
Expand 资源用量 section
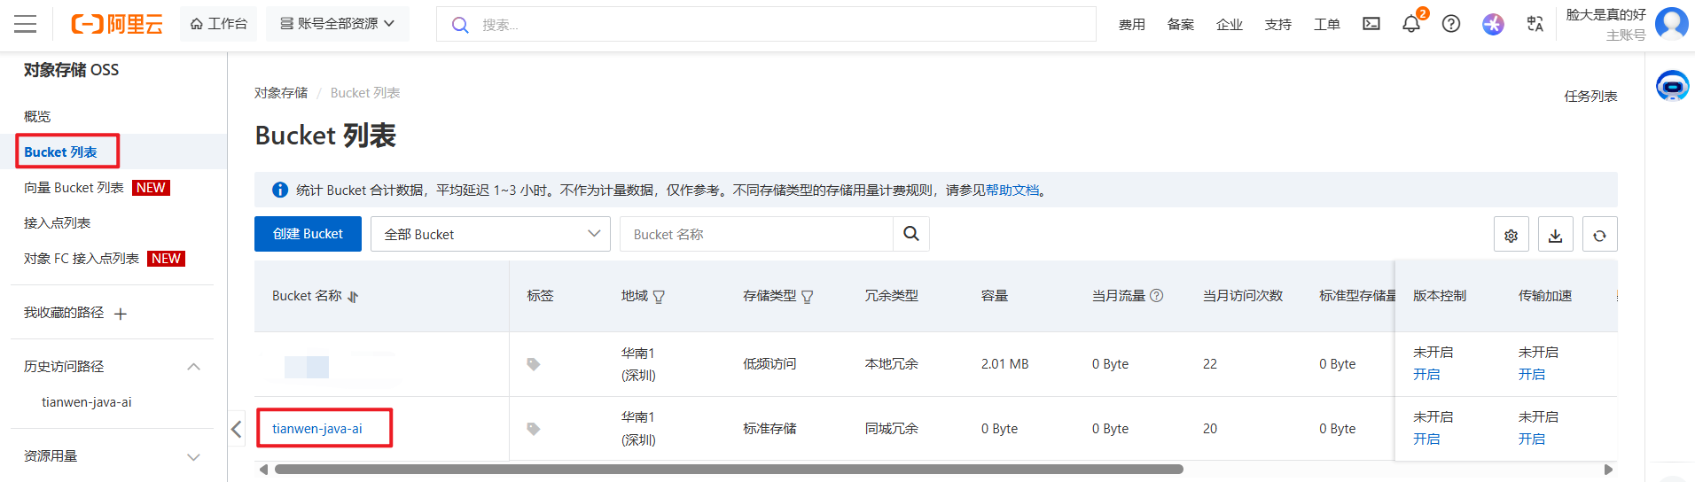pos(193,457)
